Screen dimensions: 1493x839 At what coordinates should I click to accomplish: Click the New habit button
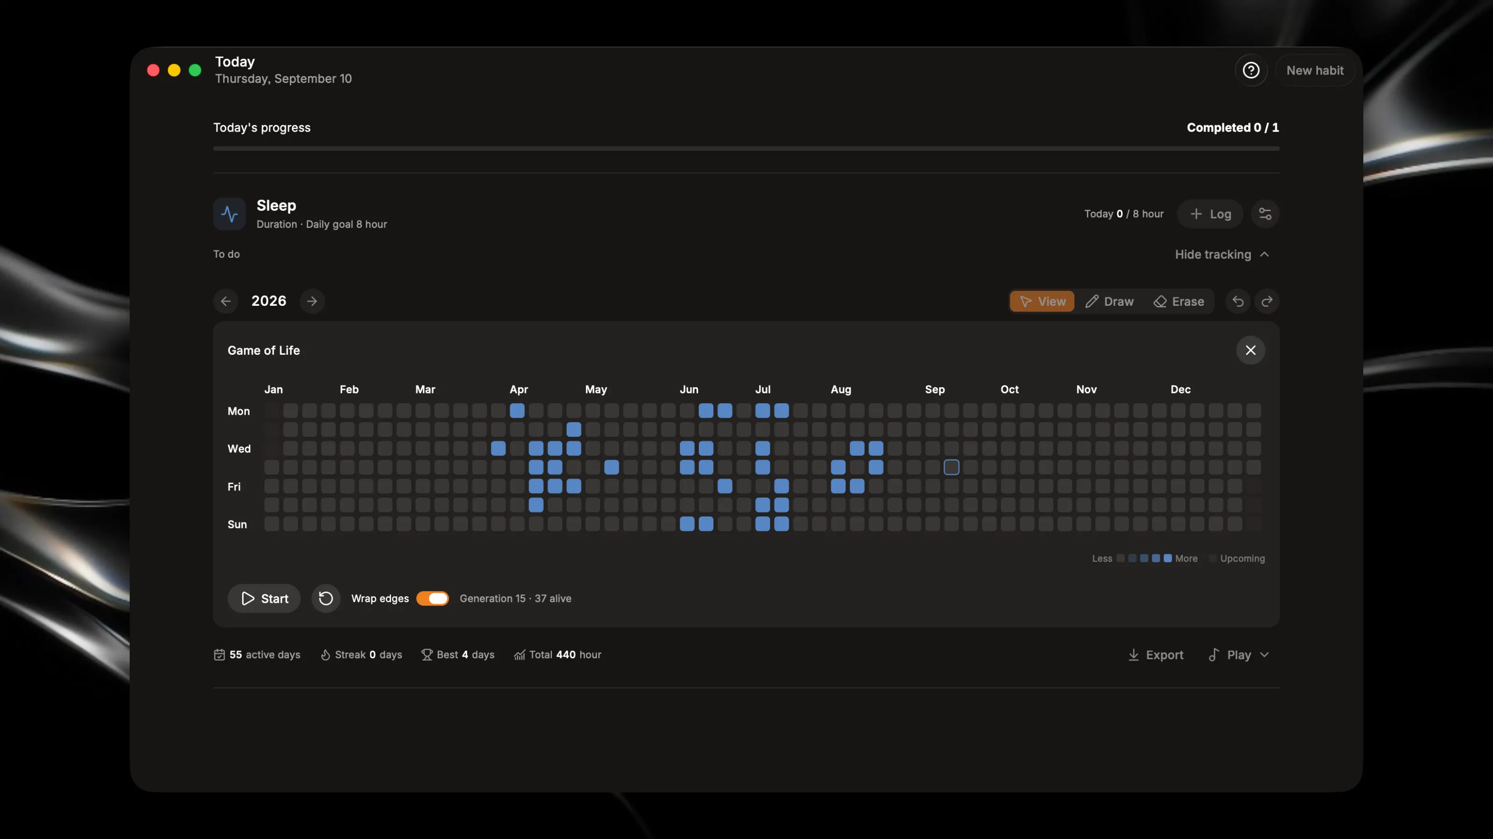1314,70
